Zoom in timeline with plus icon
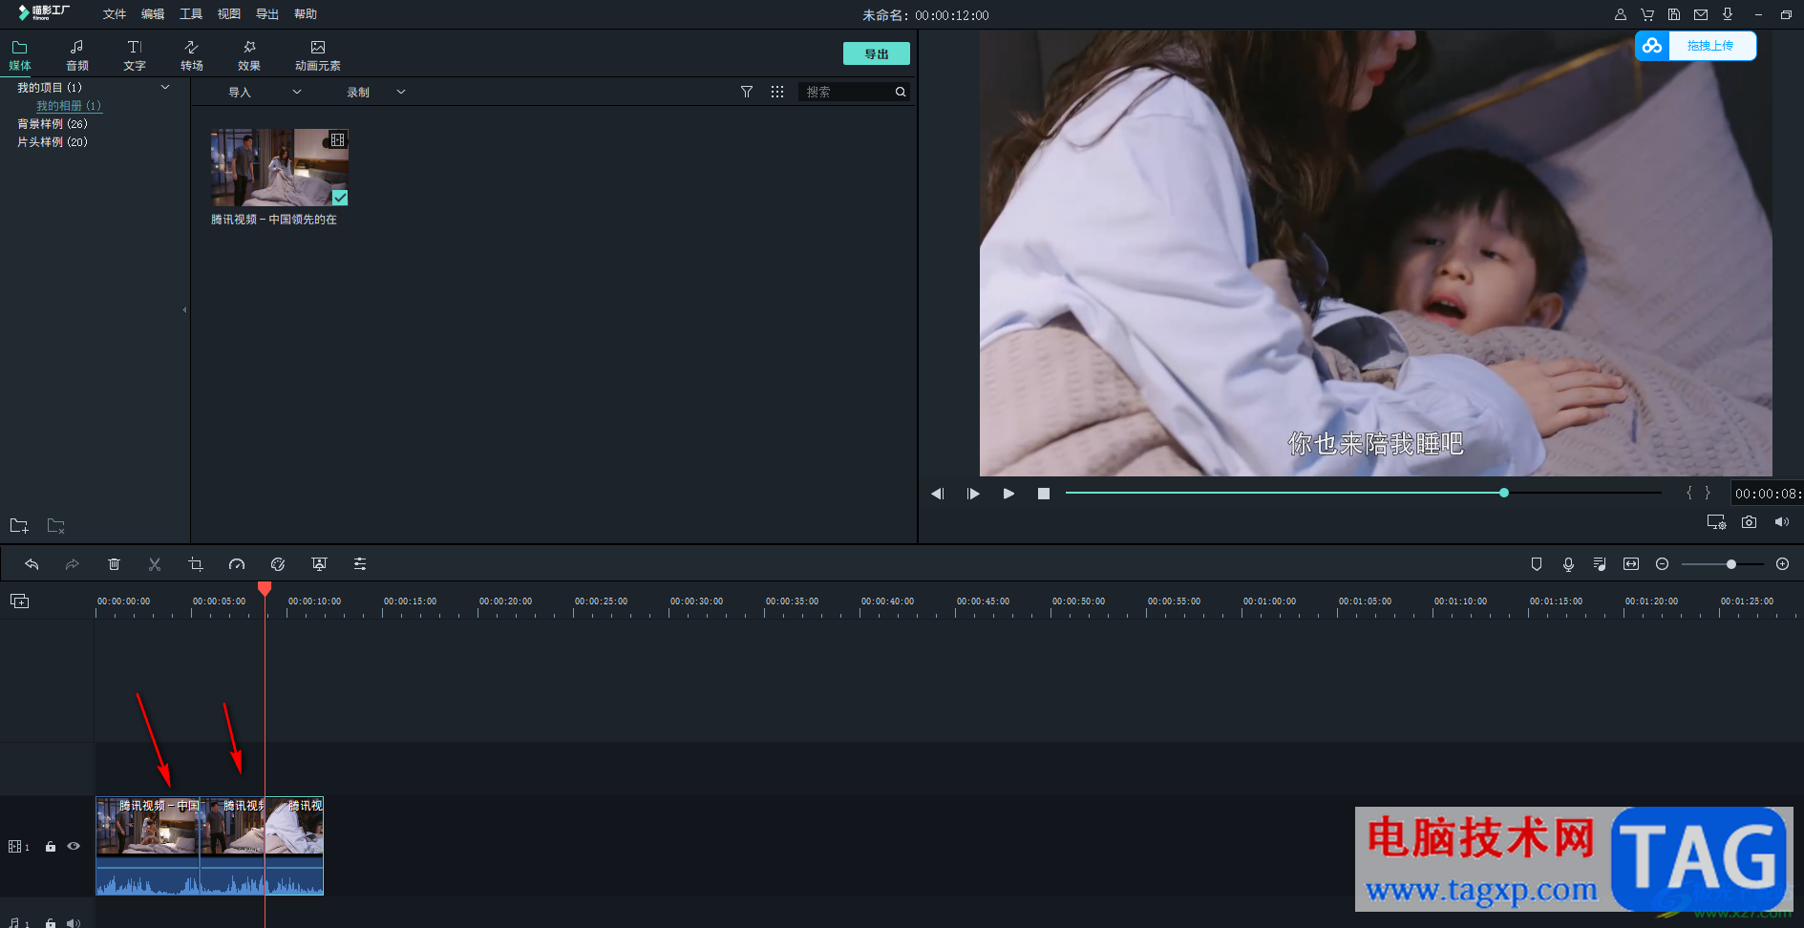1804x928 pixels. (x=1782, y=564)
